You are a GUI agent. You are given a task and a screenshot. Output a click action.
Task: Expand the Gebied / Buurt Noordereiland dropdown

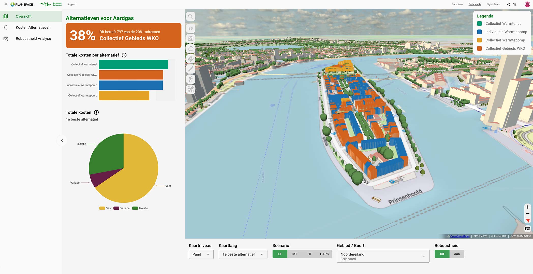tap(383, 256)
